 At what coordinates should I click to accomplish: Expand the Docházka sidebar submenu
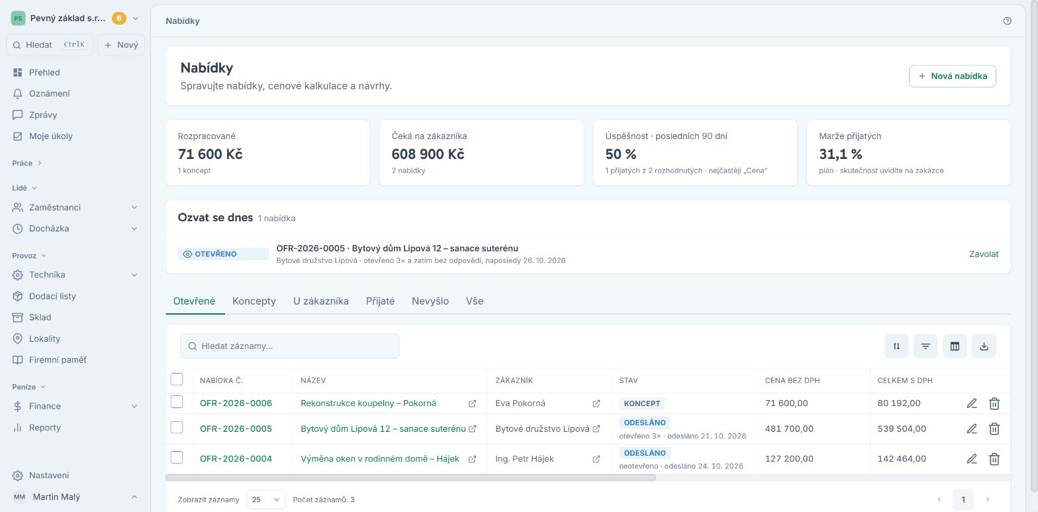click(134, 229)
